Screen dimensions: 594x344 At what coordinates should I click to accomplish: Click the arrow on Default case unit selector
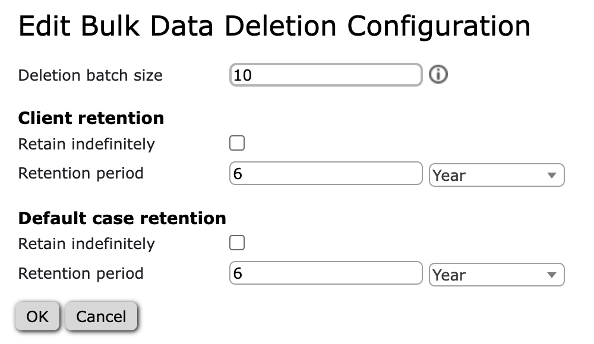click(552, 275)
